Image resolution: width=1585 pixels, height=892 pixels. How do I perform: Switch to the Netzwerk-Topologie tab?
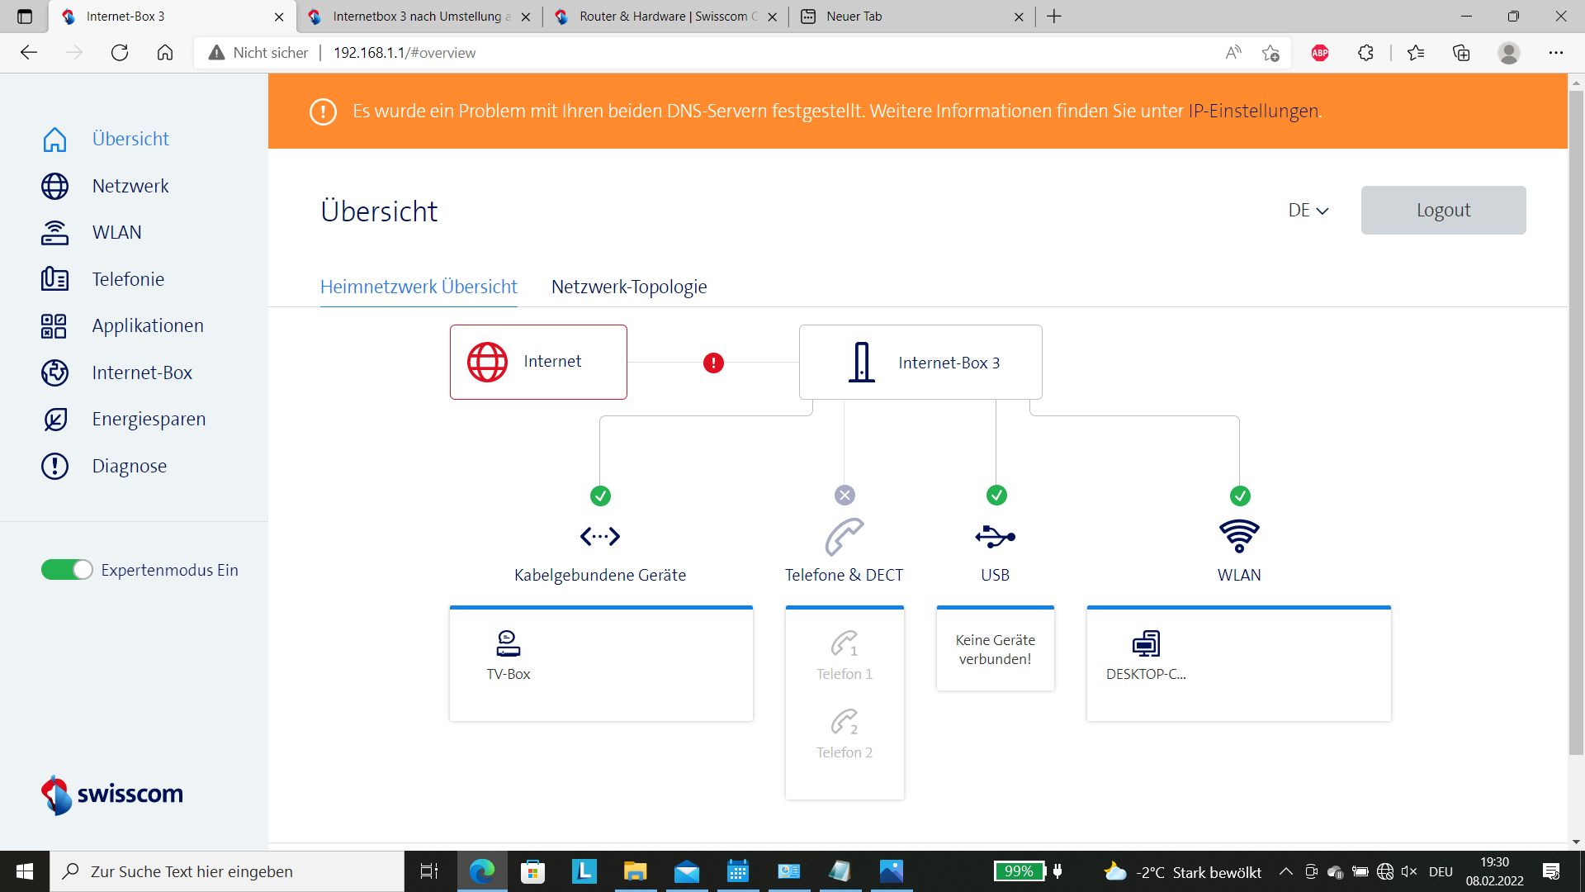629,287
